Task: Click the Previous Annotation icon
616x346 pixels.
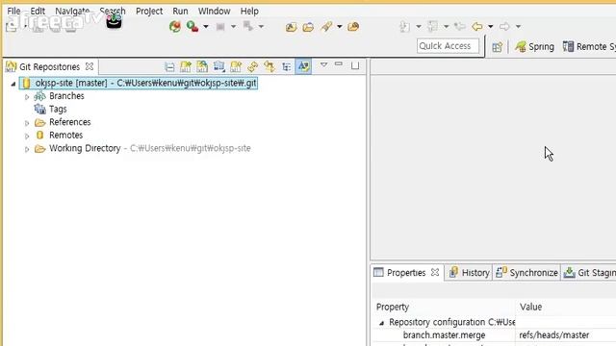Action: tap(432, 26)
